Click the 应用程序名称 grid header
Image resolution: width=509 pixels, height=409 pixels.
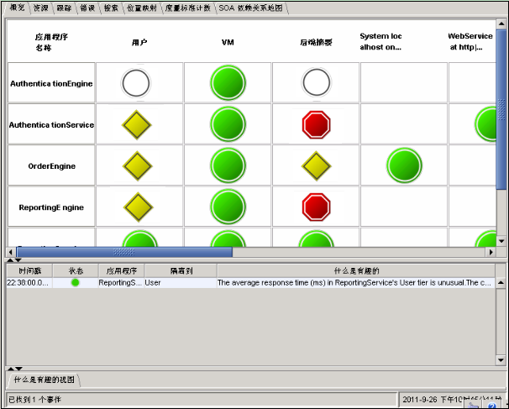click(x=51, y=42)
